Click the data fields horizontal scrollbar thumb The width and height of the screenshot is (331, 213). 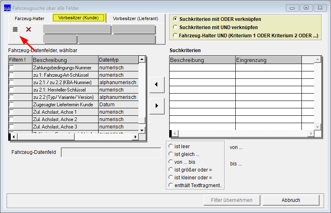coord(46,137)
